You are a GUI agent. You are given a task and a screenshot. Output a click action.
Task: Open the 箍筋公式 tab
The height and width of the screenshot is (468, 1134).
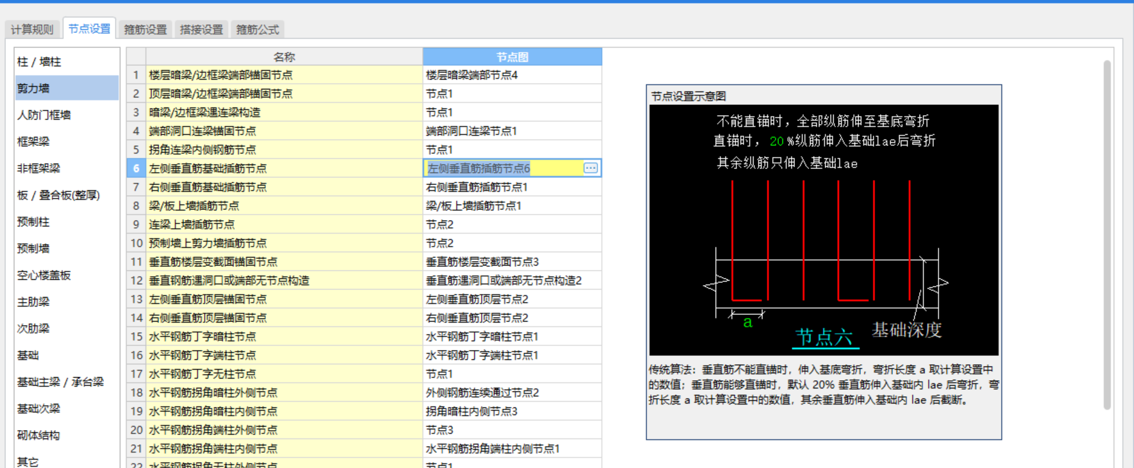pyautogui.click(x=258, y=29)
